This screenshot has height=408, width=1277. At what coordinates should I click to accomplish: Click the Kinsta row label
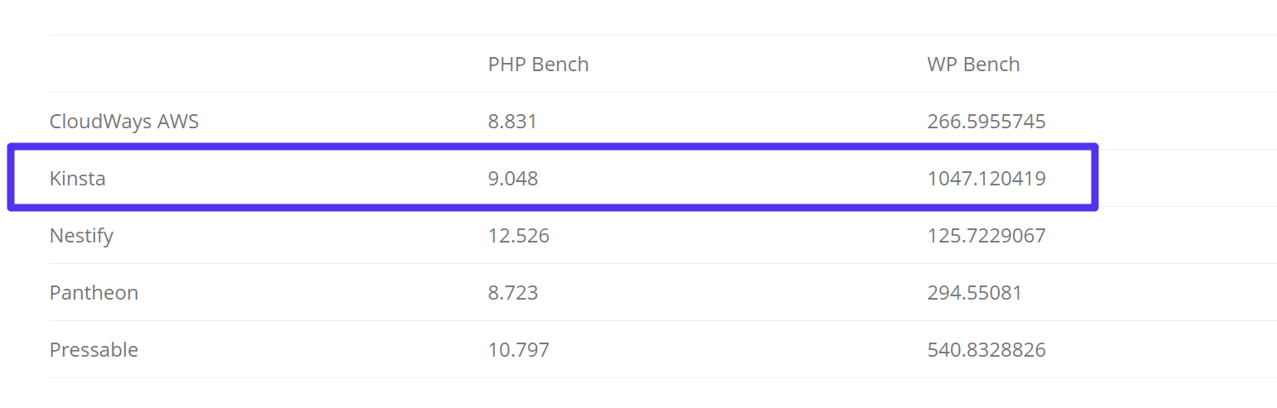tap(77, 178)
